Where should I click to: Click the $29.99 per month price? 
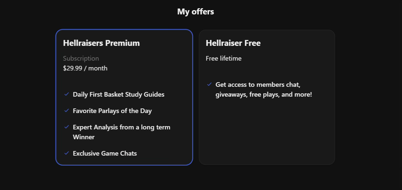click(85, 68)
